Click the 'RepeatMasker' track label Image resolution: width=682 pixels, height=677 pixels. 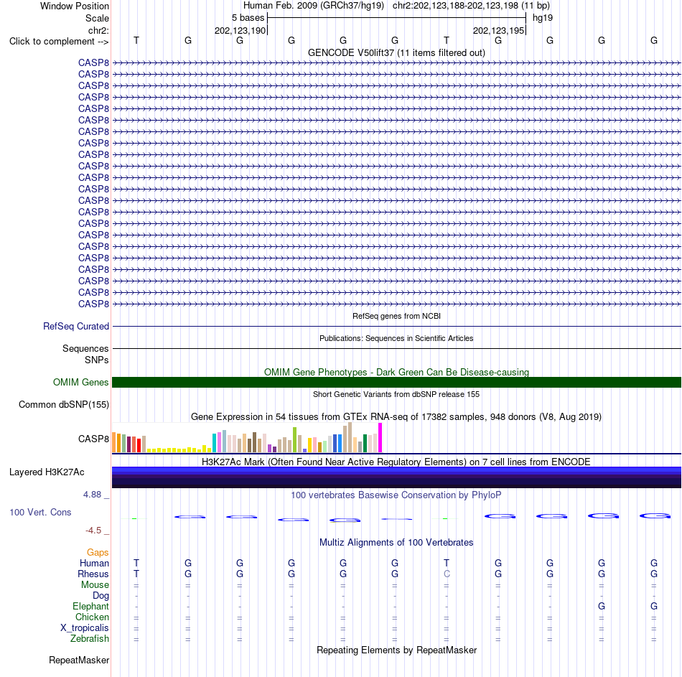pos(79,660)
